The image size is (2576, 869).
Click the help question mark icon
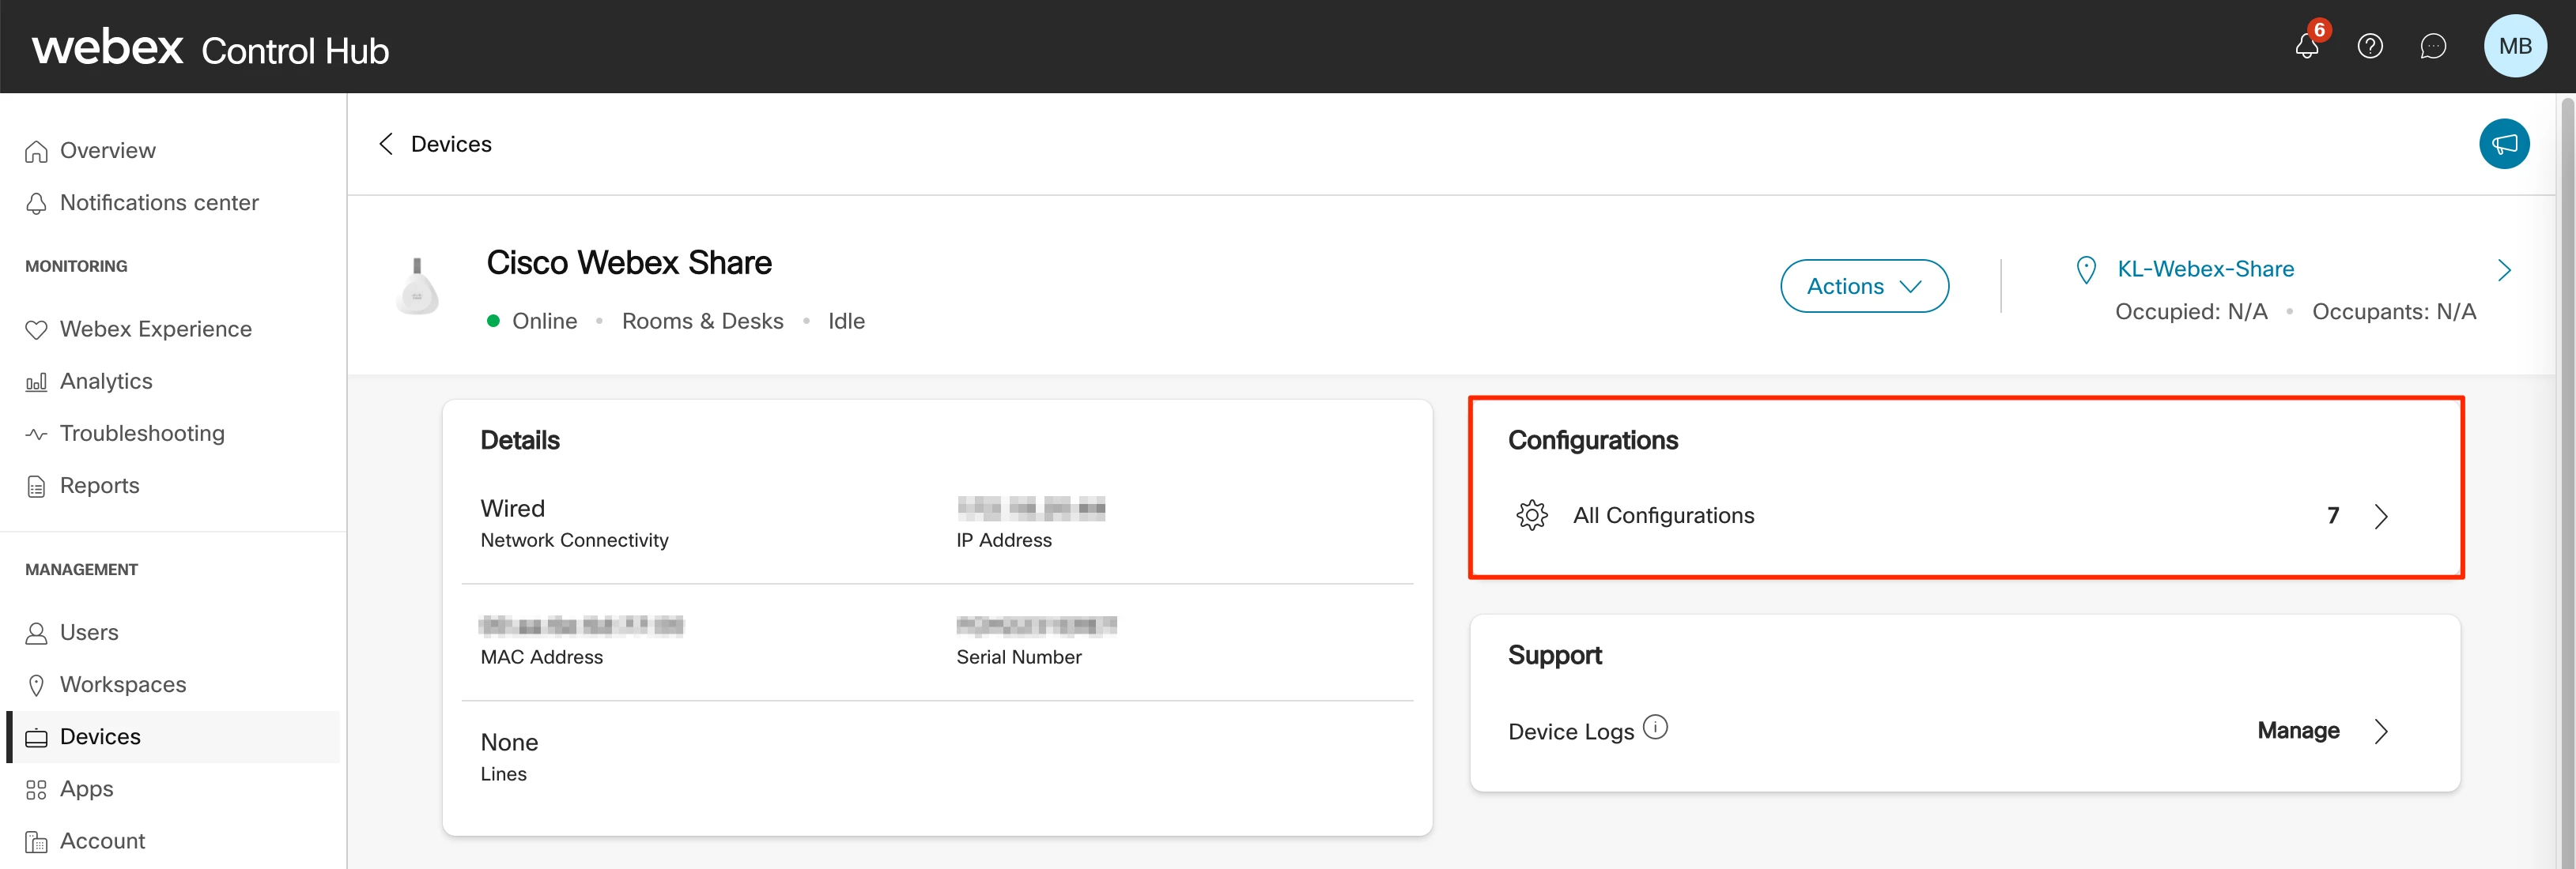pos(2369,46)
